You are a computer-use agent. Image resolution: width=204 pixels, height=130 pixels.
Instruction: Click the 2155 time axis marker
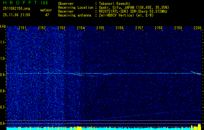(100, 28)
